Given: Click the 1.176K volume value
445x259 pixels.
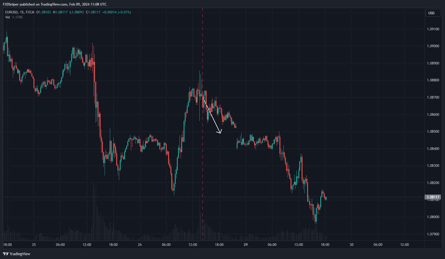Looking at the screenshot, I should pyautogui.click(x=17, y=17).
